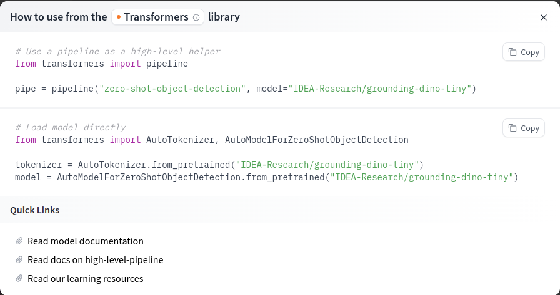Image resolution: width=560 pixels, height=295 pixels.
Task: Click the "# Use a pipeline" comment line
Action: [117, 51]
